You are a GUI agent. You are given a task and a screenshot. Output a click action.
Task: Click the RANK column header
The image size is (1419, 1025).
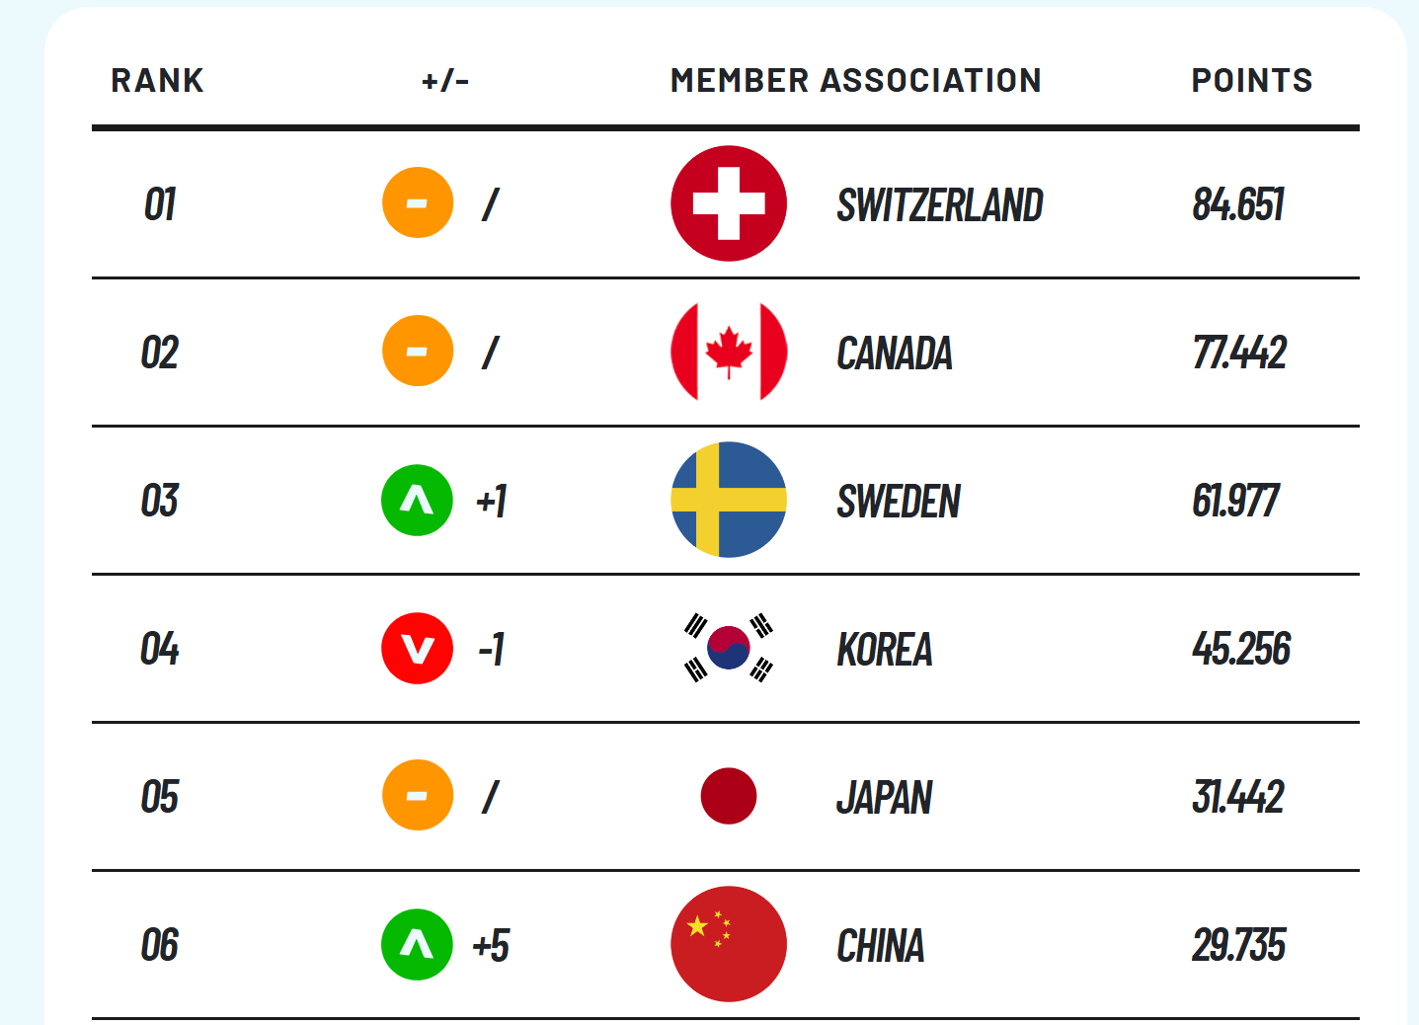coord(157,80)
